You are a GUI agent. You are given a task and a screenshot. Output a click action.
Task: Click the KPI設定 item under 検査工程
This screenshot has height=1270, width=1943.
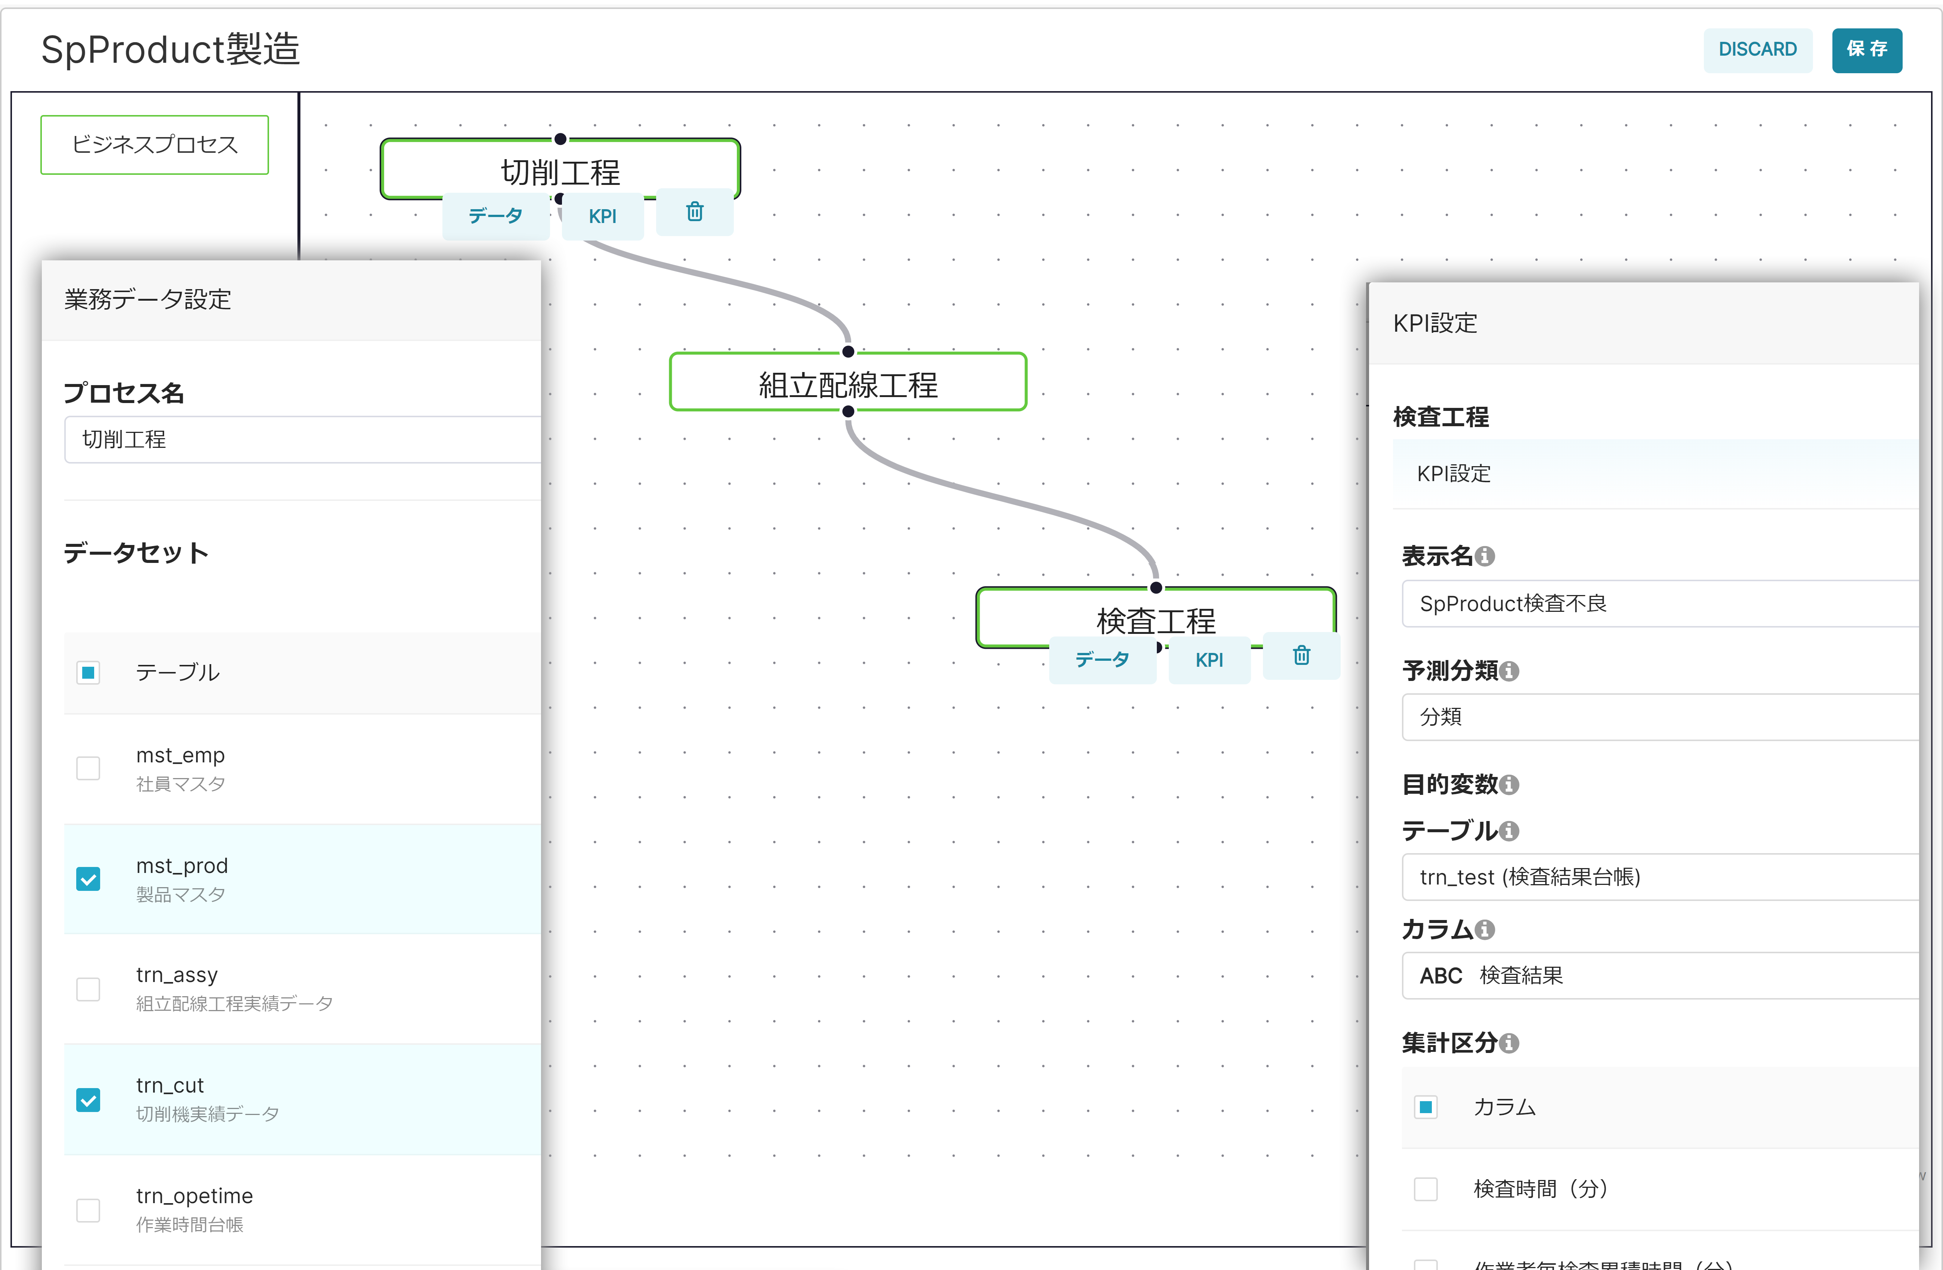[x=1656, y=474]
